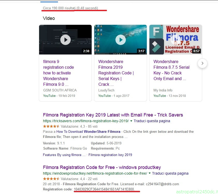This screenshot has height=194, width=218.
Task: Expand dropdown arrow beside windowsproductkey.net URL
Action: [150, 173]
